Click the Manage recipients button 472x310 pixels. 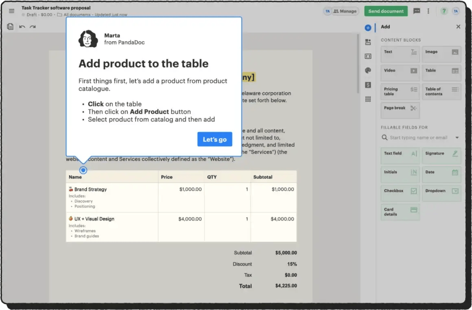coord(345,11)
